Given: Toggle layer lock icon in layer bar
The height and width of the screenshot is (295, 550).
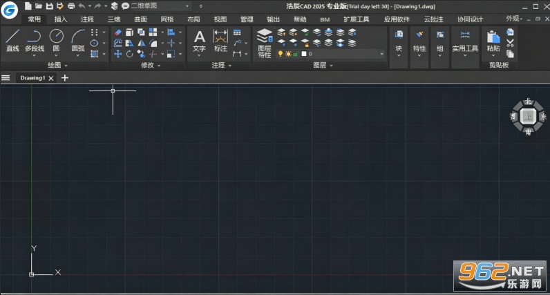Looking at the screenshot, I should click(x=296, y=54).
